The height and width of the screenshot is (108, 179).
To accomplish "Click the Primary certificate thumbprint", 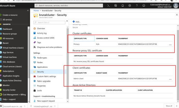I will (x=137, y=44).
